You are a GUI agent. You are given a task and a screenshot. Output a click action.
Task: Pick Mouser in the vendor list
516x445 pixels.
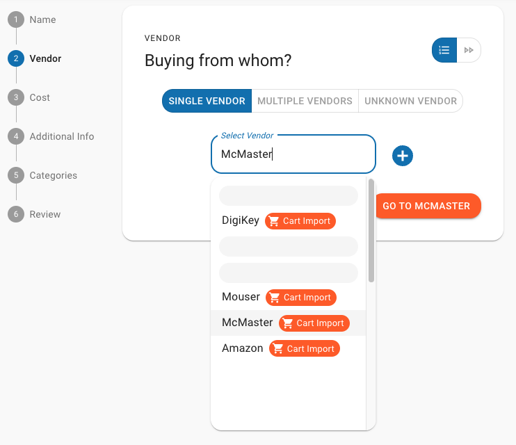coord(241,298)
